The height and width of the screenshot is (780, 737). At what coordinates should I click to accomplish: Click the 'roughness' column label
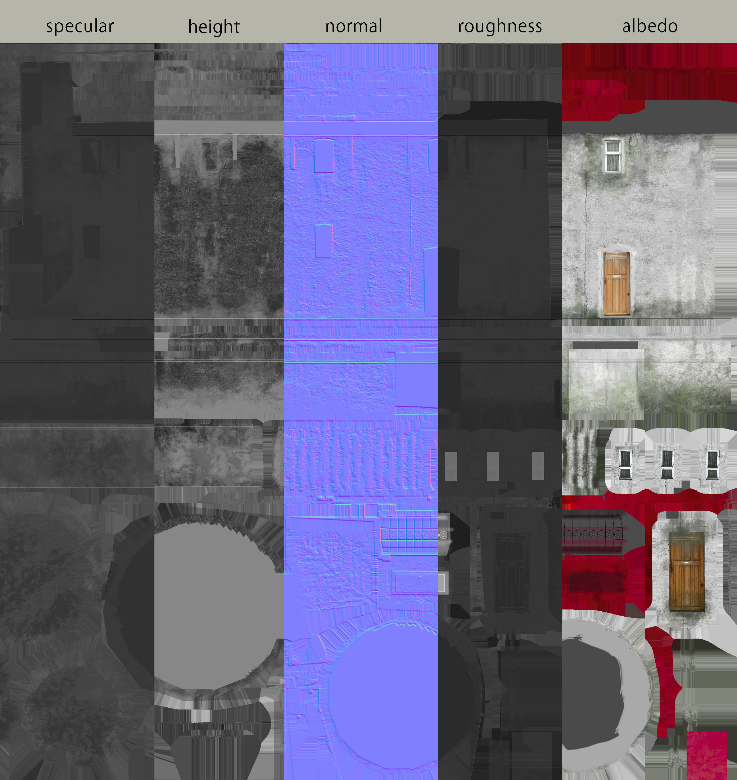pos(500,26)
